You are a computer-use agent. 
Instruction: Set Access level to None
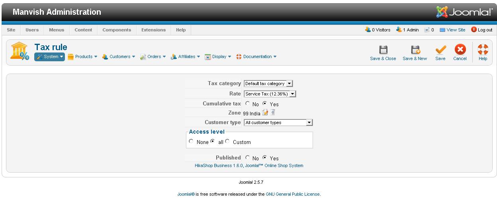pyautogui.click(x=191, y=141)
